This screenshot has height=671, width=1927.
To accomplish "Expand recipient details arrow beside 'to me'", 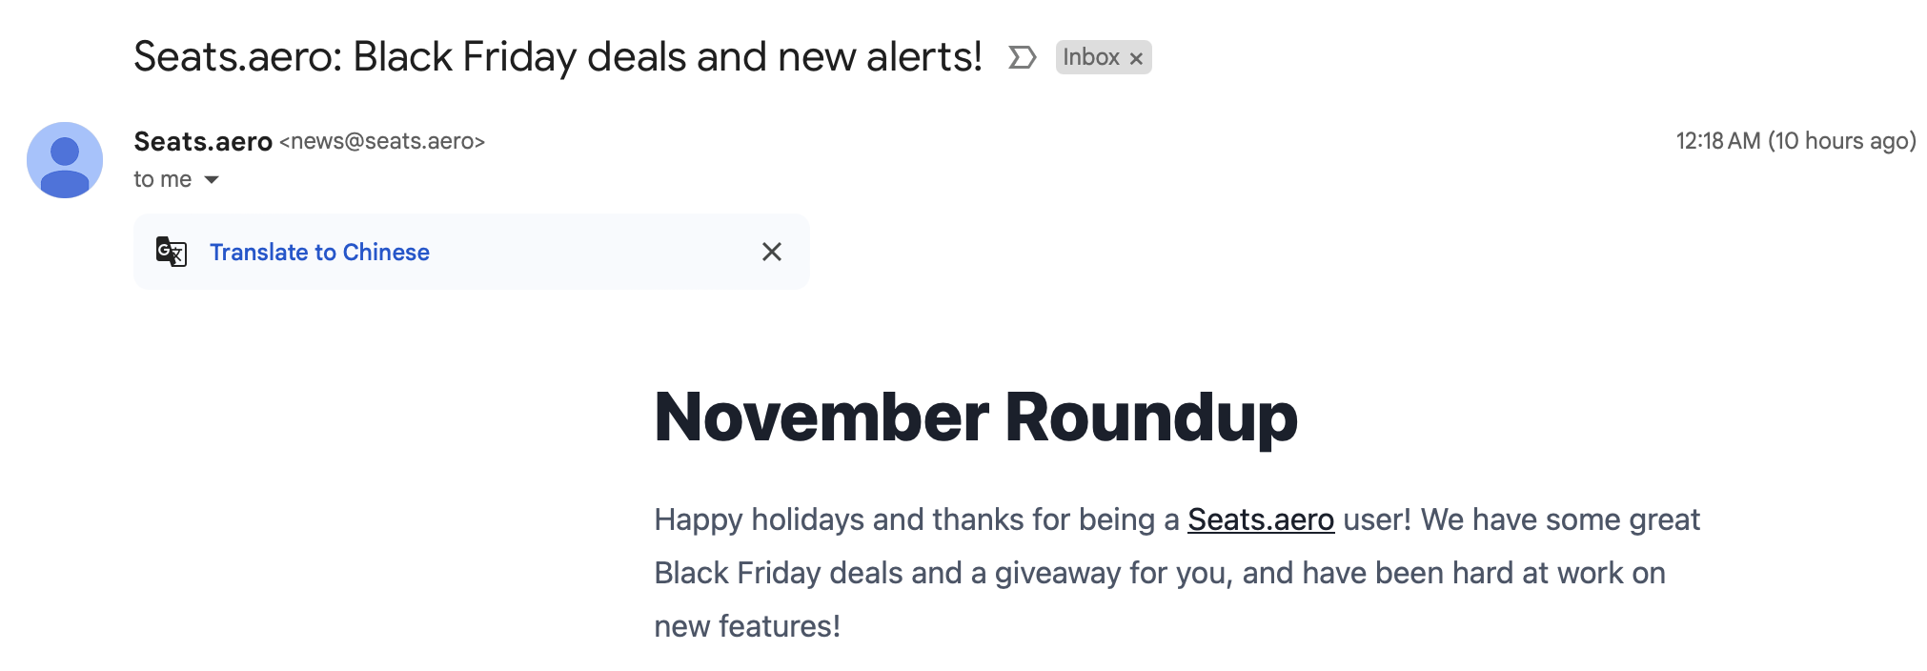I will tap(212, 179).
